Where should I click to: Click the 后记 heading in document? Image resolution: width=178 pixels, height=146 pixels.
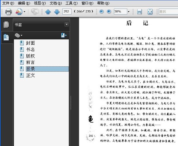point(137,23)
